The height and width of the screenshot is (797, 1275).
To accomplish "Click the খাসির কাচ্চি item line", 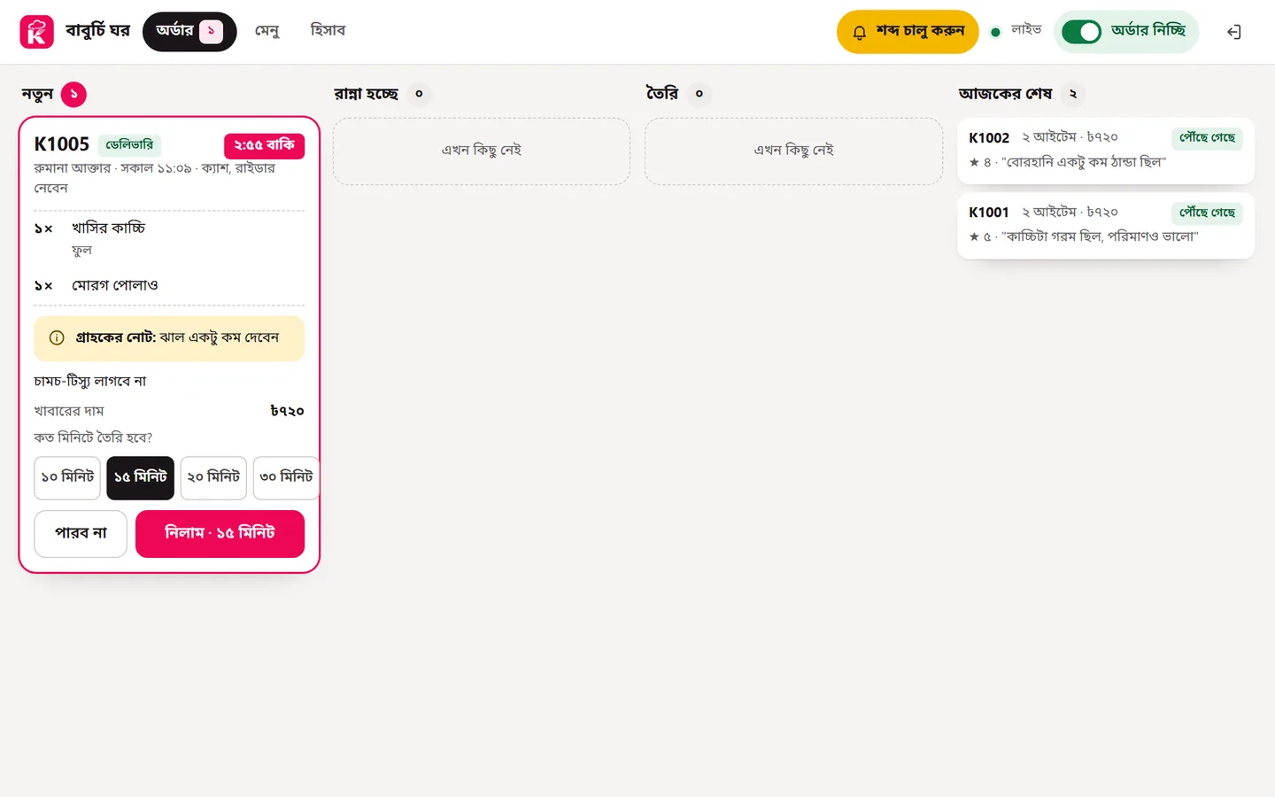I will pos(169,239).
